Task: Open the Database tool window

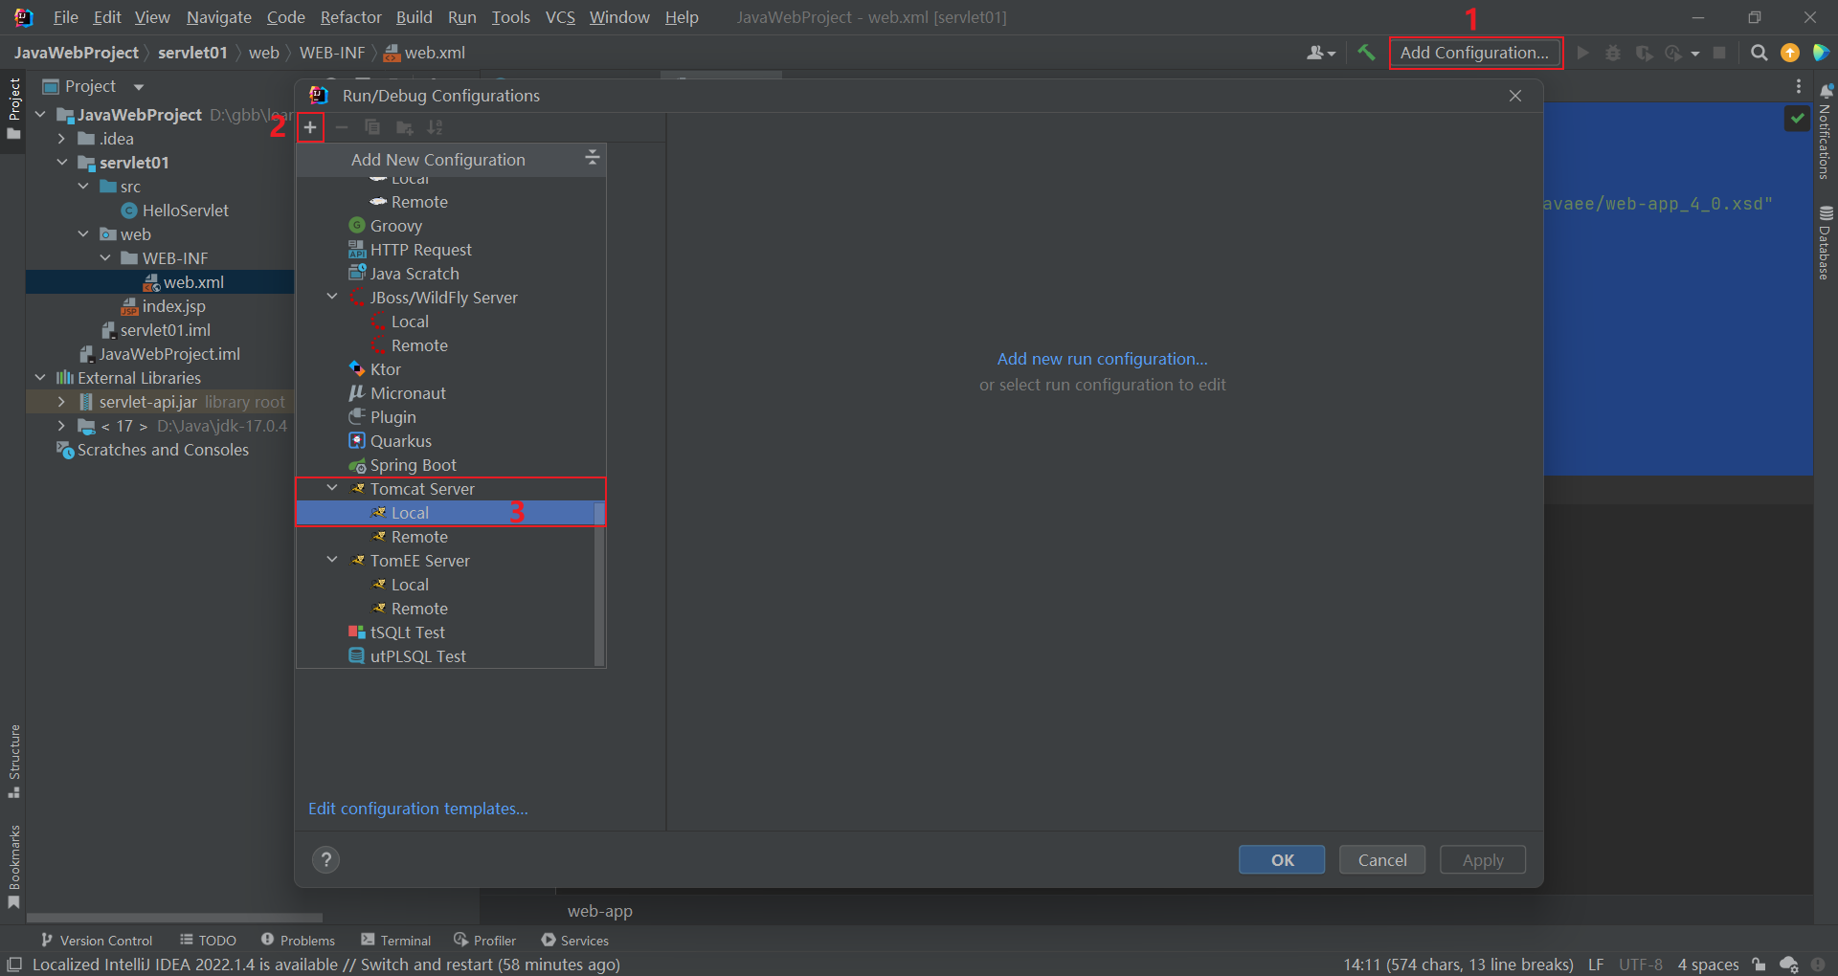Action: coord(1826,242)
